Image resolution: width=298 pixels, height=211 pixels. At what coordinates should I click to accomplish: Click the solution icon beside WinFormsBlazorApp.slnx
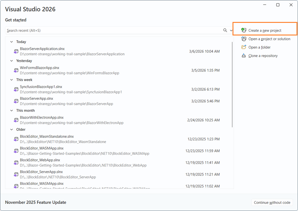point(16,70)
